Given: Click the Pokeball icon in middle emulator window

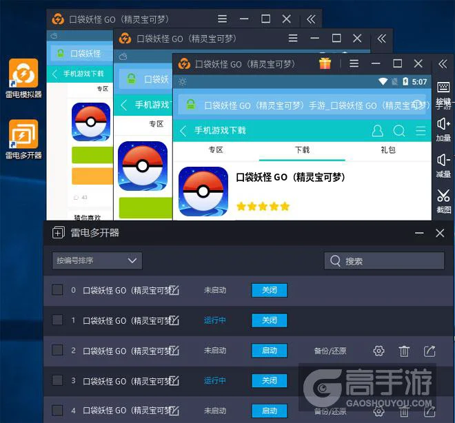Looking at the screenshot, I should 143,166.
